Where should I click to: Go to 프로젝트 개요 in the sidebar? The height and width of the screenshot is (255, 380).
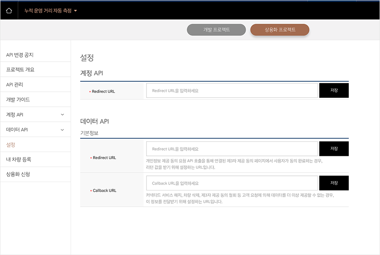(20, 69)
